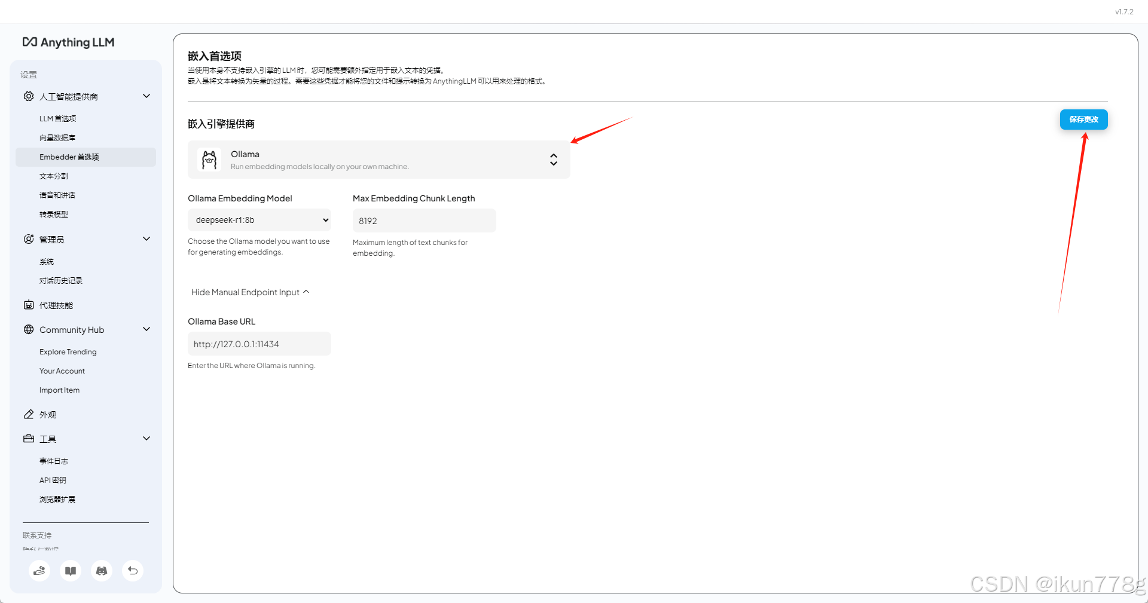Open LLM 首选项 menu item

coord(58,118)
